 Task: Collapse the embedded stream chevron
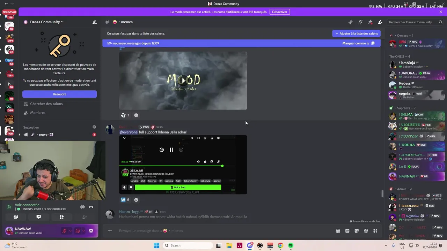click(124, 138)
